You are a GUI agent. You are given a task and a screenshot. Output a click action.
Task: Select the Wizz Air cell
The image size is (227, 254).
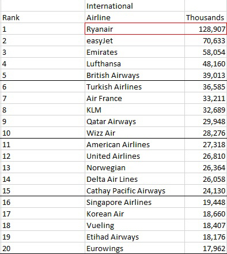click(135, 133)
